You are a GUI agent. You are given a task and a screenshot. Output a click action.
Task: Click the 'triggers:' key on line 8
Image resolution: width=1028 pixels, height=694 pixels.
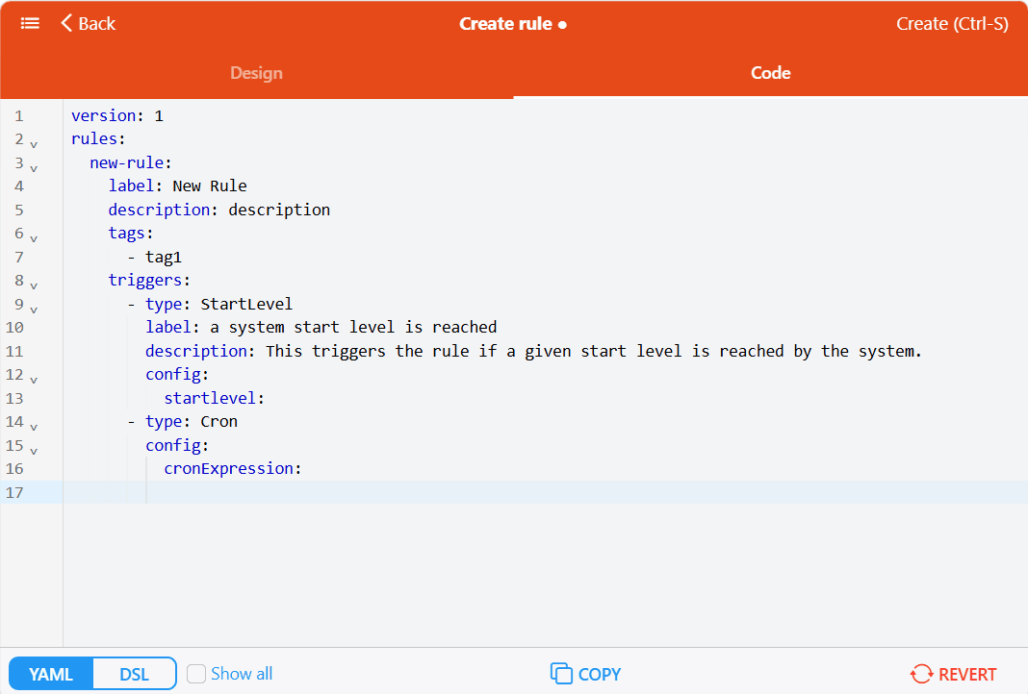click(149, 281)
